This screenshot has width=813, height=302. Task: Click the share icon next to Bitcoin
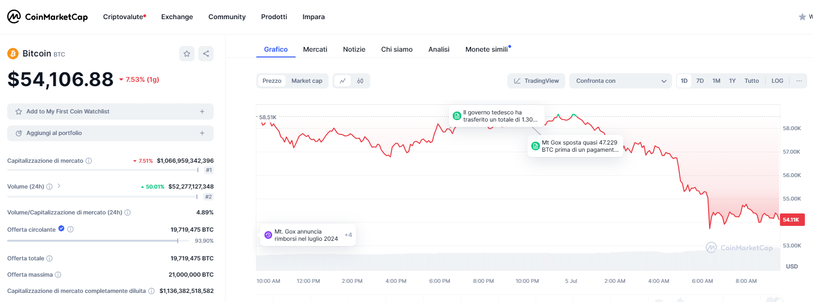[206, 54]
